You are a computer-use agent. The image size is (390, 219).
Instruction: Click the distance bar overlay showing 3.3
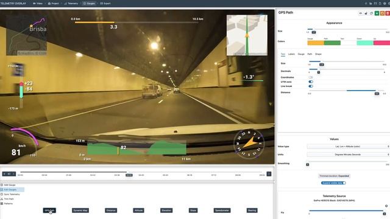[x=136, y=23]
